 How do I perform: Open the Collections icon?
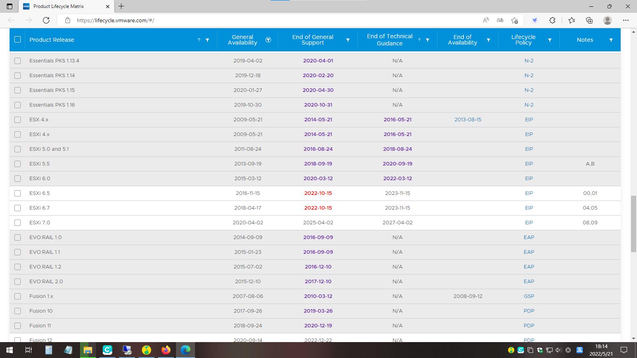point(589,20)
